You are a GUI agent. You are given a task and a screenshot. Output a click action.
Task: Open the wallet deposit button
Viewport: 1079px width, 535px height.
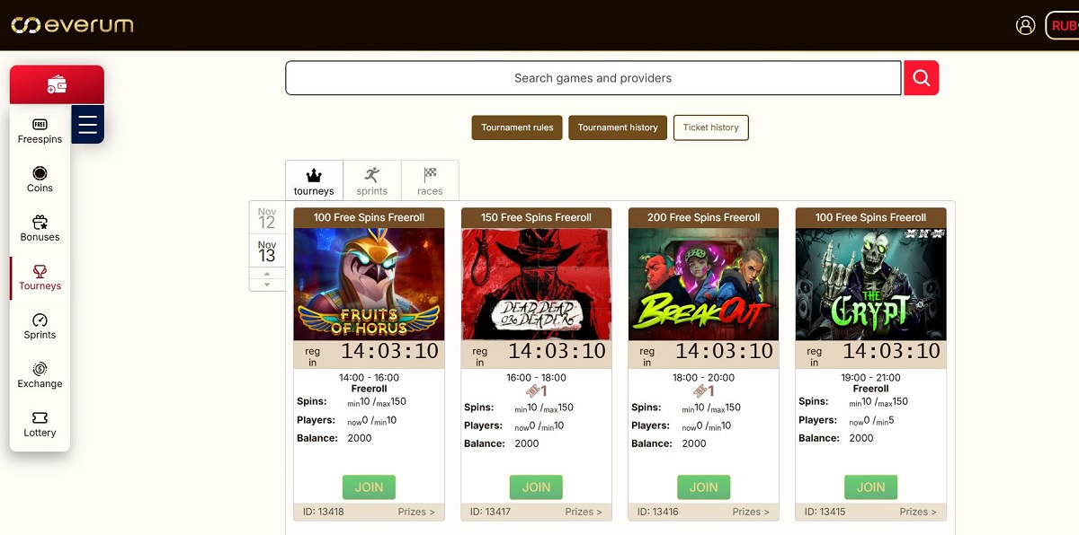[57, 84]
